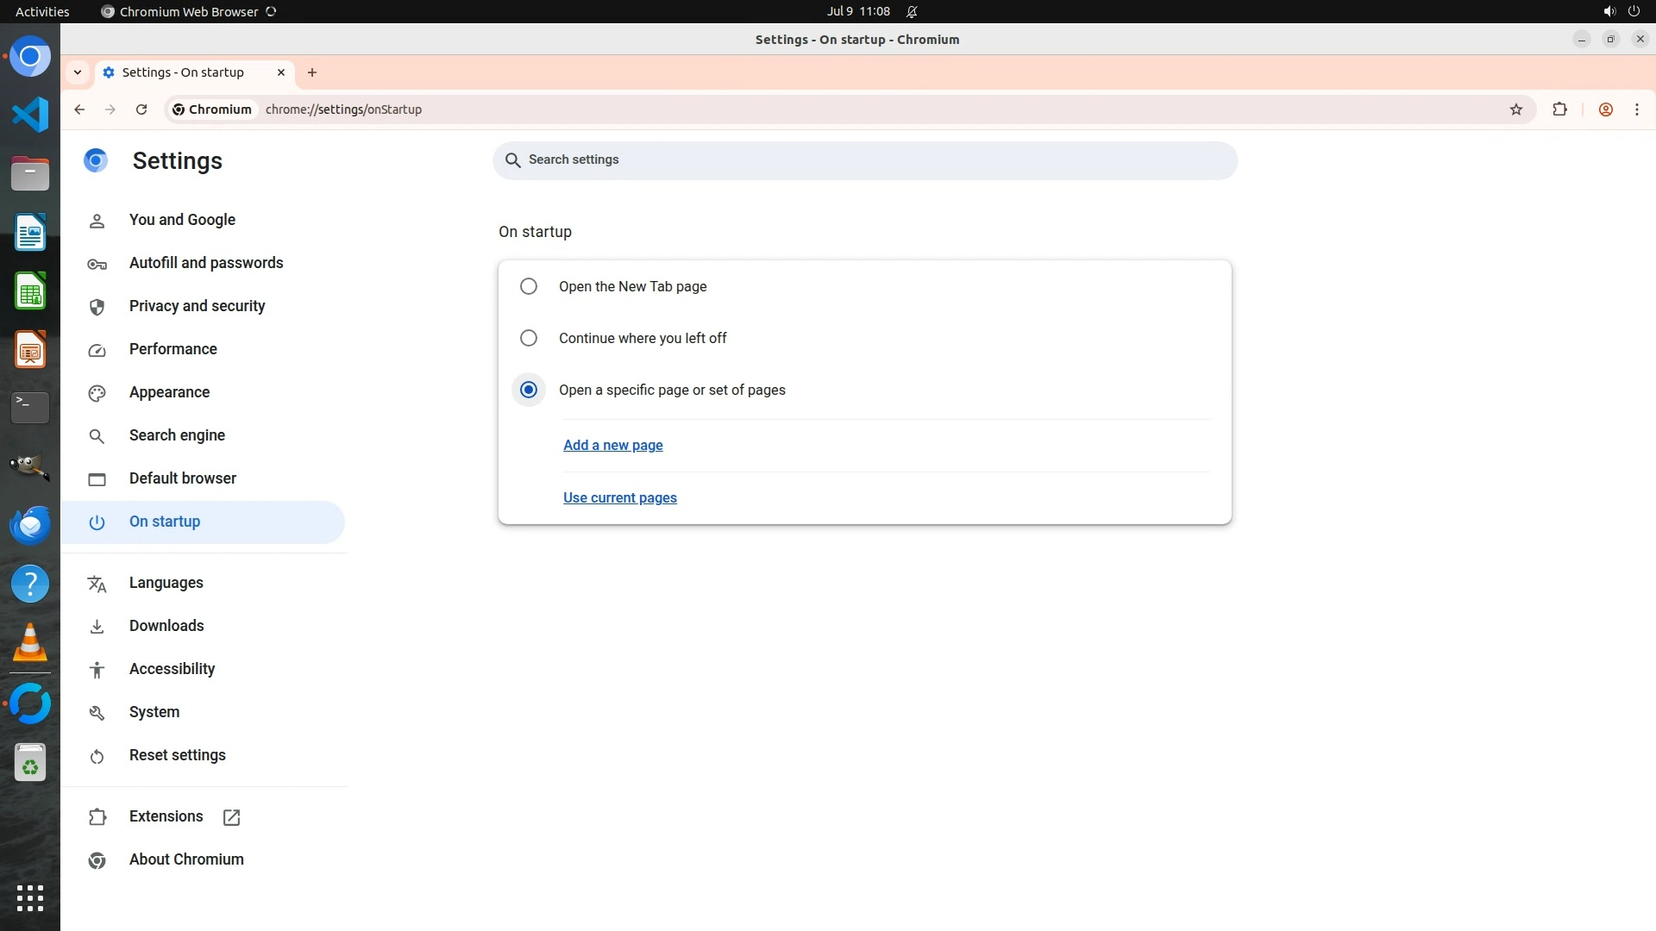
Task: Click Use current pages link
Action: [x=619, y=497]
